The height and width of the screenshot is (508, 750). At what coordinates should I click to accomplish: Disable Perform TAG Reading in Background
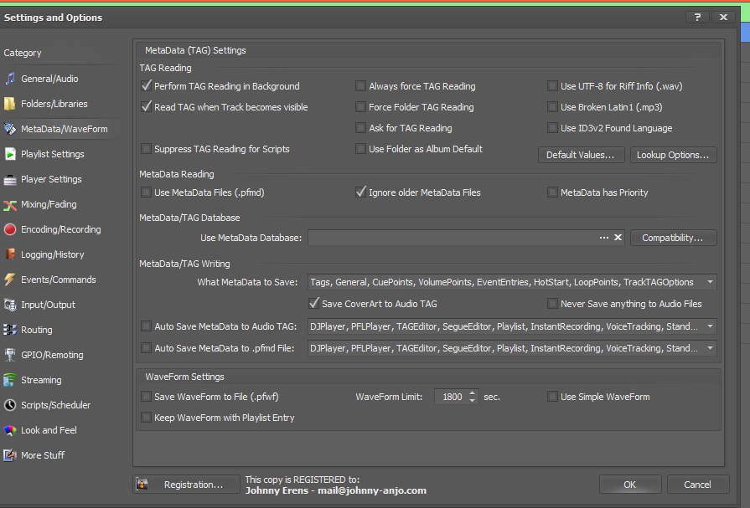147,86
